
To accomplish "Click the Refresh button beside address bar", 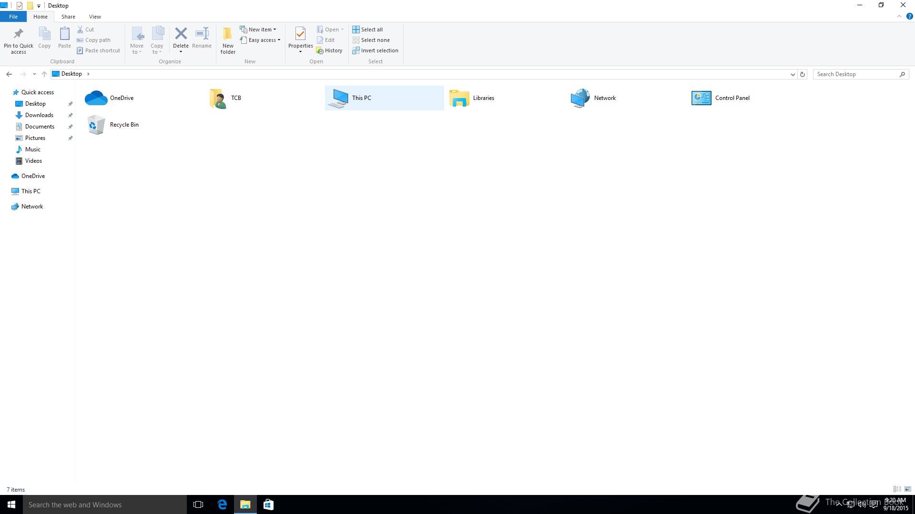I will [x=803, y=74].
